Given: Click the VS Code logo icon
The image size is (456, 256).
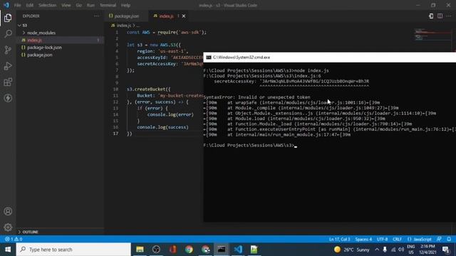Looking at the screenshot, I should pyautogui.click(x=6, y=5).
